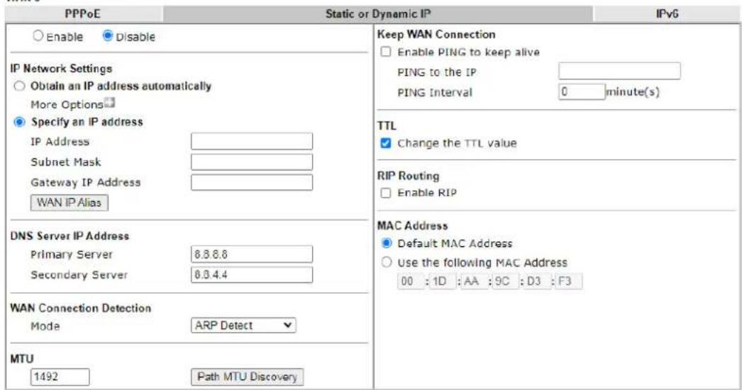Viewport: 742px width, 390px height.
Task: Open the WAN IP Alias button
Action: point(69,202)
